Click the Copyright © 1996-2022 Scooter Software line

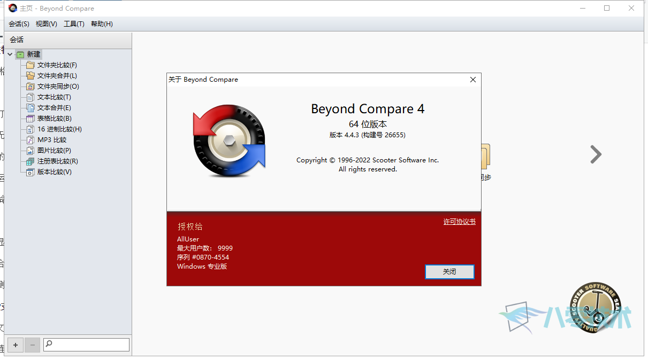368,160
